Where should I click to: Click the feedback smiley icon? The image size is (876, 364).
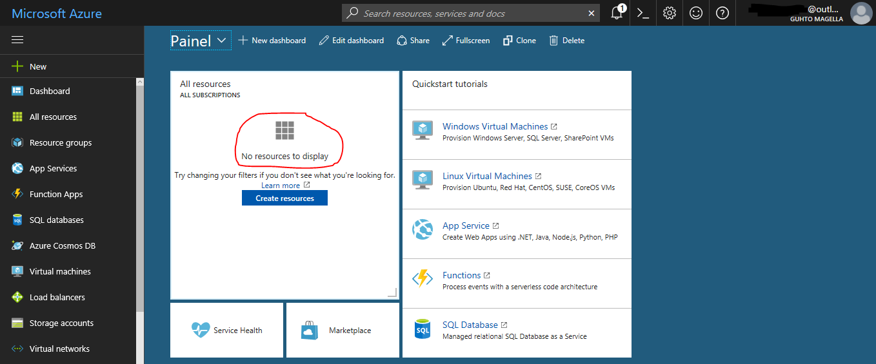696,13
